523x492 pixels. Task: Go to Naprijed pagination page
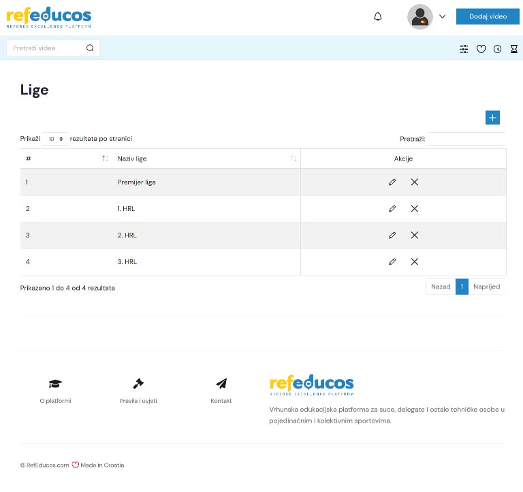(x=487, y=286)
